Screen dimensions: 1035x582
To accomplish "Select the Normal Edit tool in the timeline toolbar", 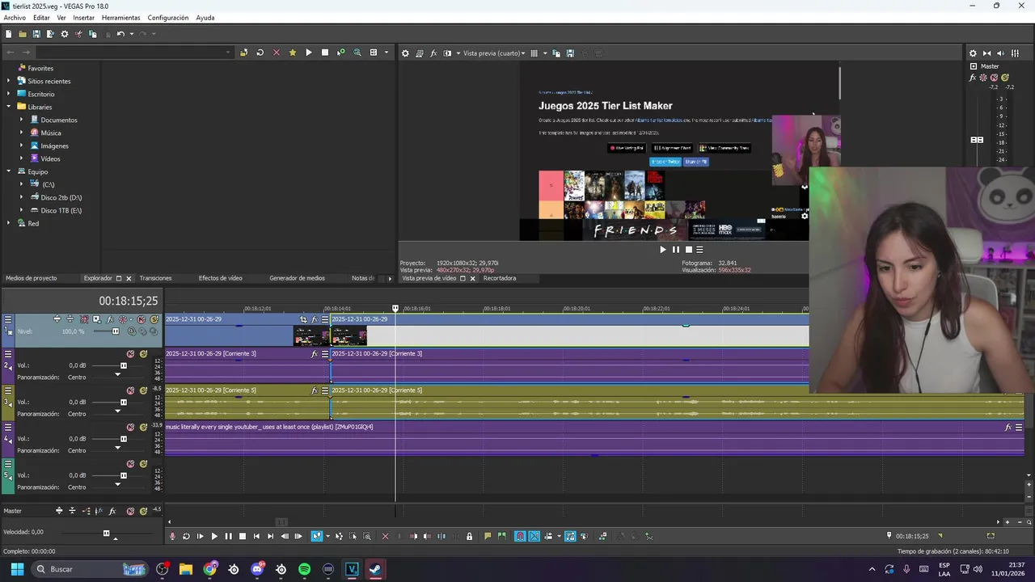I will (316, 536).
